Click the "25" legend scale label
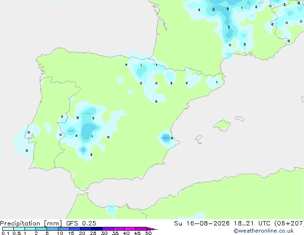This screenshot has height=235, width=304. 93,233
